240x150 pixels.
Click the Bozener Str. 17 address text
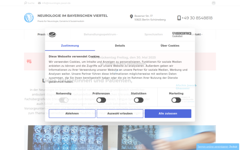(144, 16)
